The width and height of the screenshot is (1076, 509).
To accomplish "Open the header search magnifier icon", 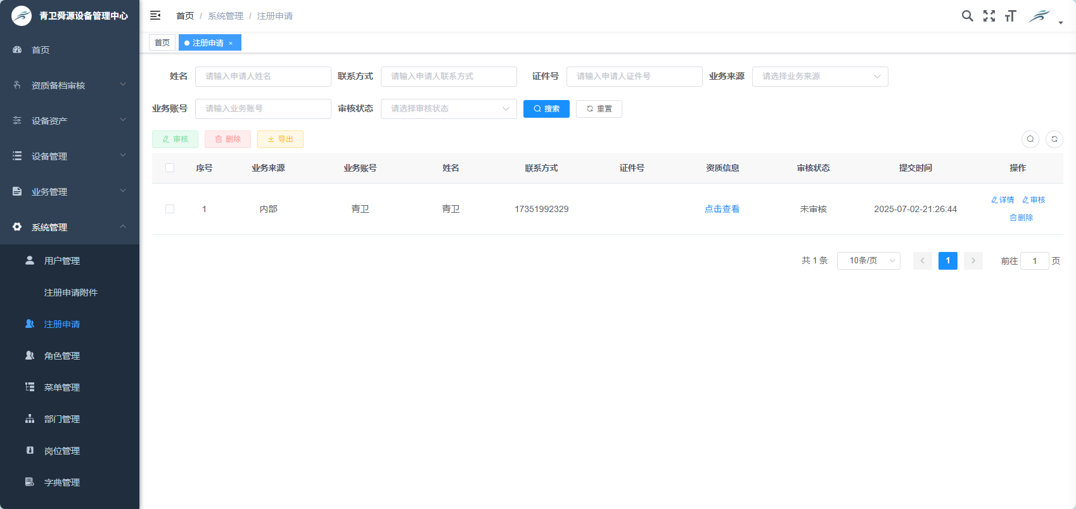I will pyautogui.click(x=967, y=16).
